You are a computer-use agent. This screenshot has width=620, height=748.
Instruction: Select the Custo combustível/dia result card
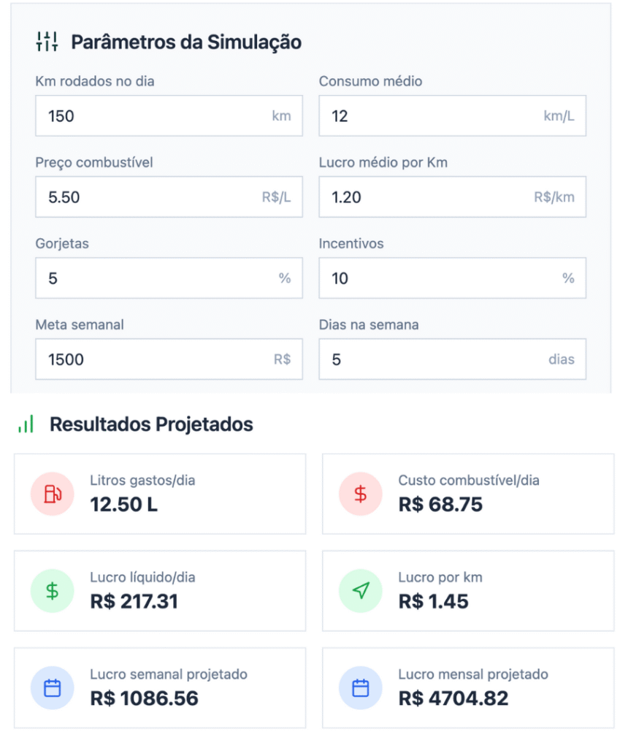coord(468,494)
